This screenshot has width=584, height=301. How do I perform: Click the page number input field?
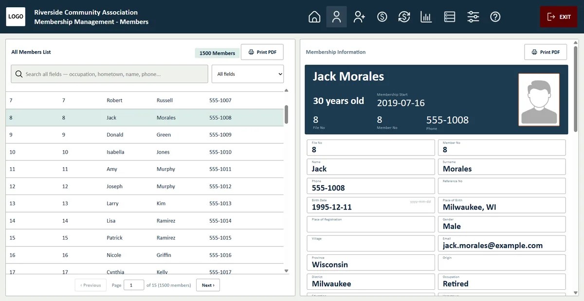click(x=134, y=285)
